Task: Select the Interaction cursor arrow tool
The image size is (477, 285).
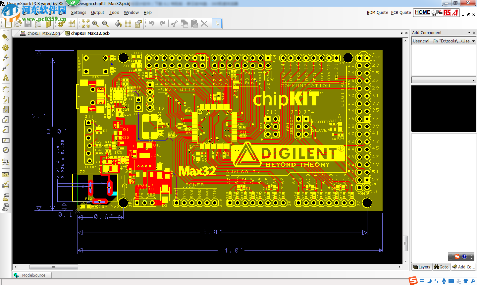Action: pyautogui.click(x=217, y=24)
